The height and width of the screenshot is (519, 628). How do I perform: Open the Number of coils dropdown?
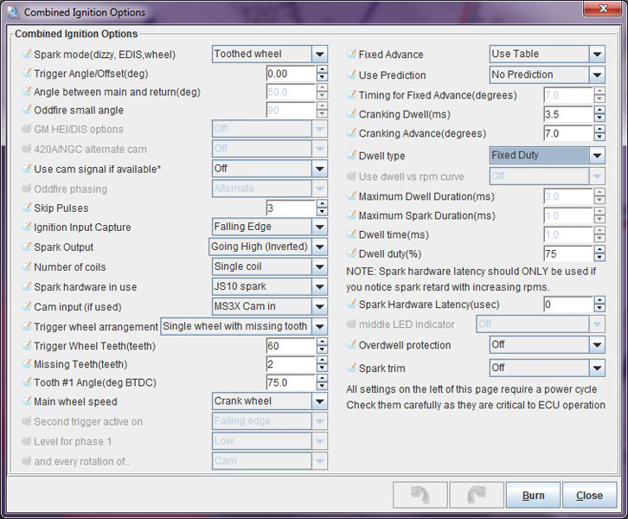click(319, 267)
